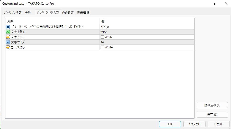Open the 全般 tab
Screen dimensions: 231x129
coord(28,13)
